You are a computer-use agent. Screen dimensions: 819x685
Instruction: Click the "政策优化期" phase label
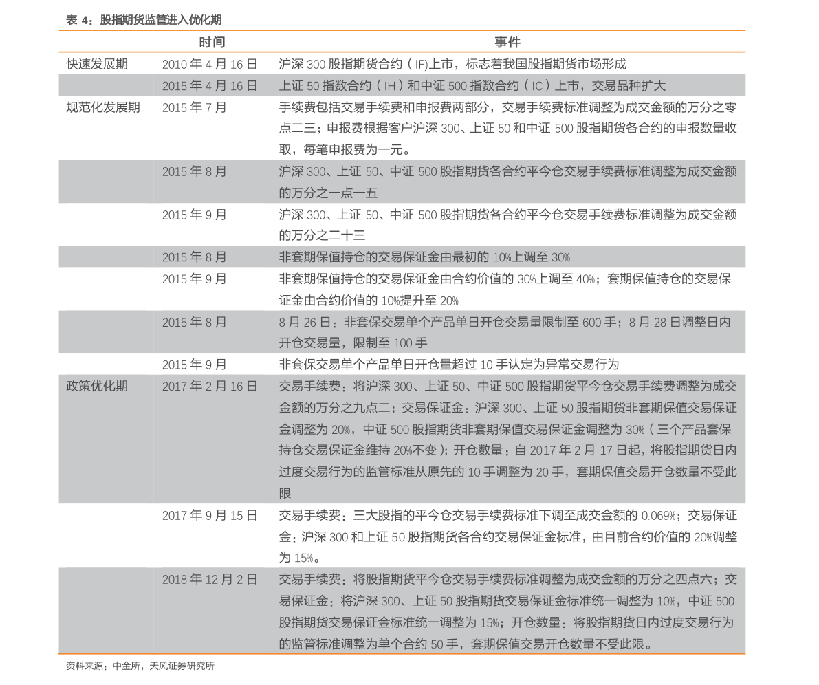point(97,386)
